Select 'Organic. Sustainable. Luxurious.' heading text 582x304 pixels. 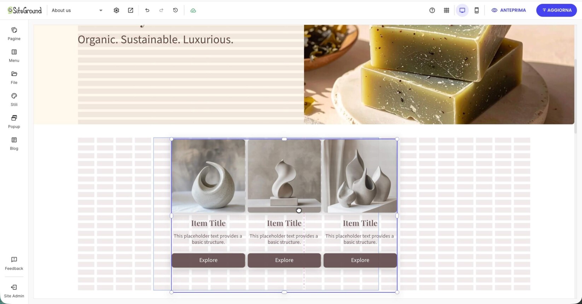coord(156,39)
